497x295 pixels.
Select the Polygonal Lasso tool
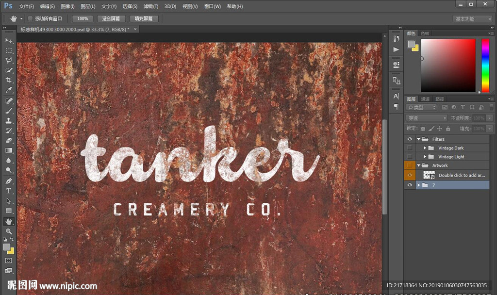point(9,60)
